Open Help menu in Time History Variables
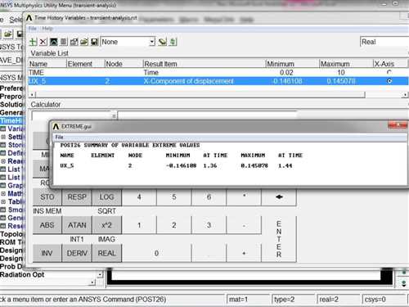The width and height of the screenshot is (409, 307). coord(47,29)
